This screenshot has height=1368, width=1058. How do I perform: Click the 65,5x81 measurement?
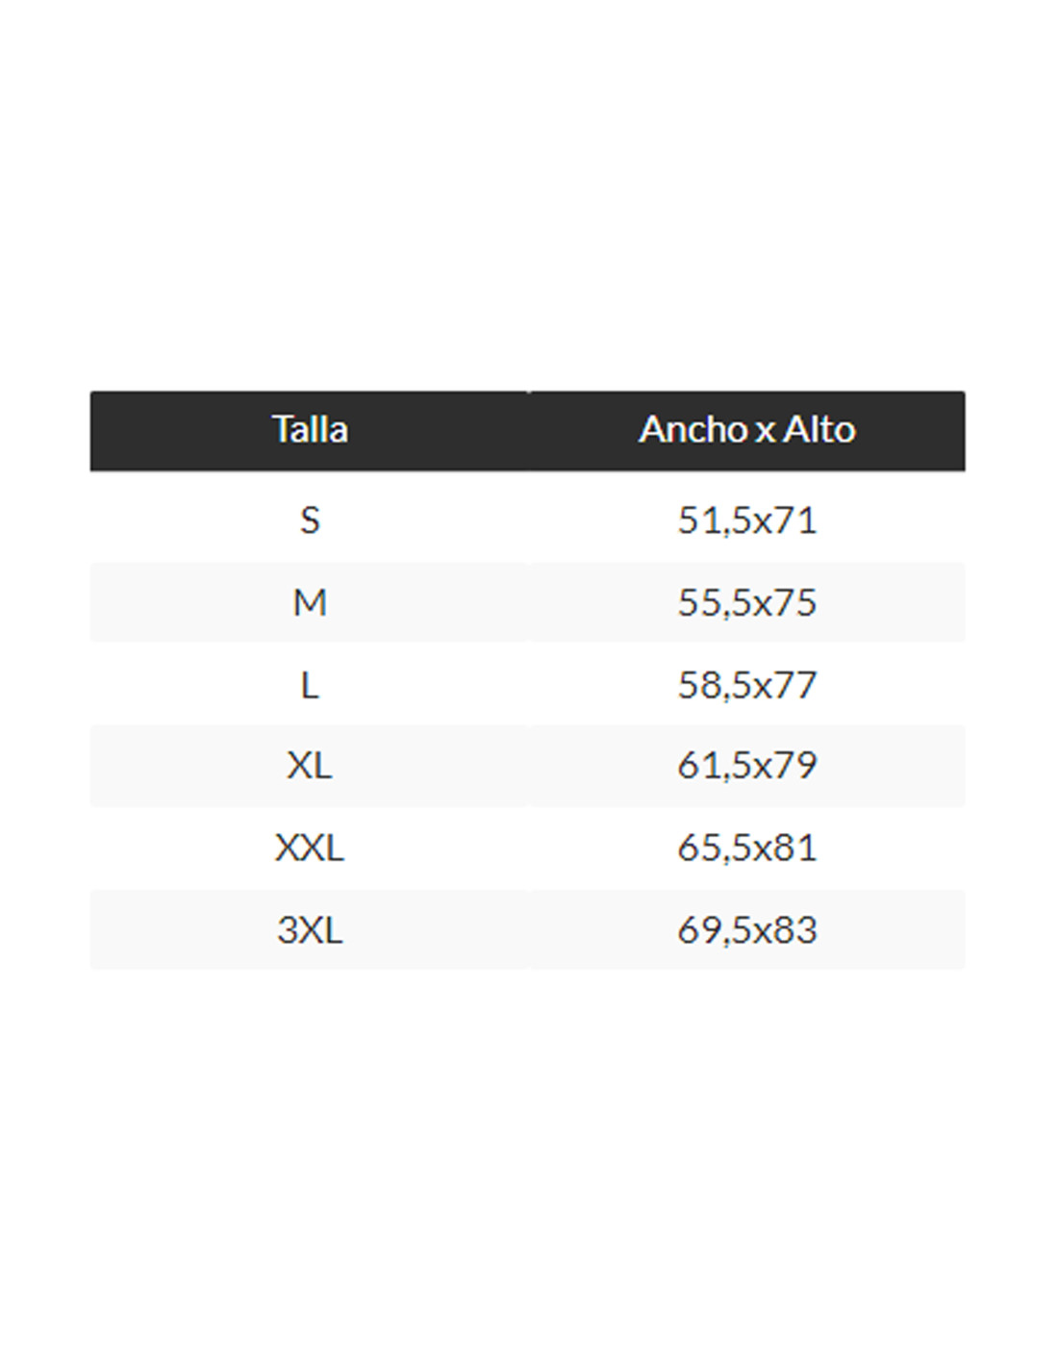point(746,848)
